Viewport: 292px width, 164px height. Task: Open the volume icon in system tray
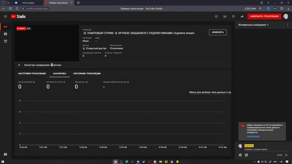tap(262, 162)
